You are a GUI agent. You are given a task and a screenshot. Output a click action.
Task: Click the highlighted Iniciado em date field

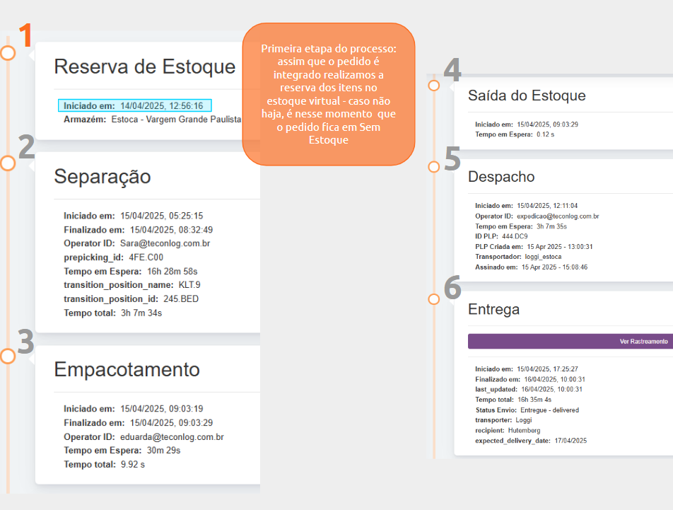pos(134,106)
